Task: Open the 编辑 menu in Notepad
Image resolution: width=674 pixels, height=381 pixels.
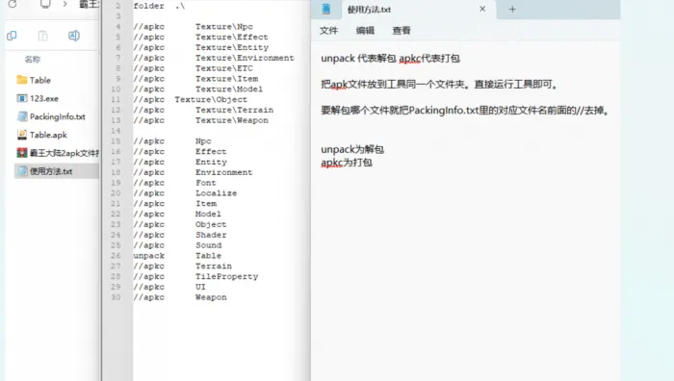Action: tap(365, 31)
